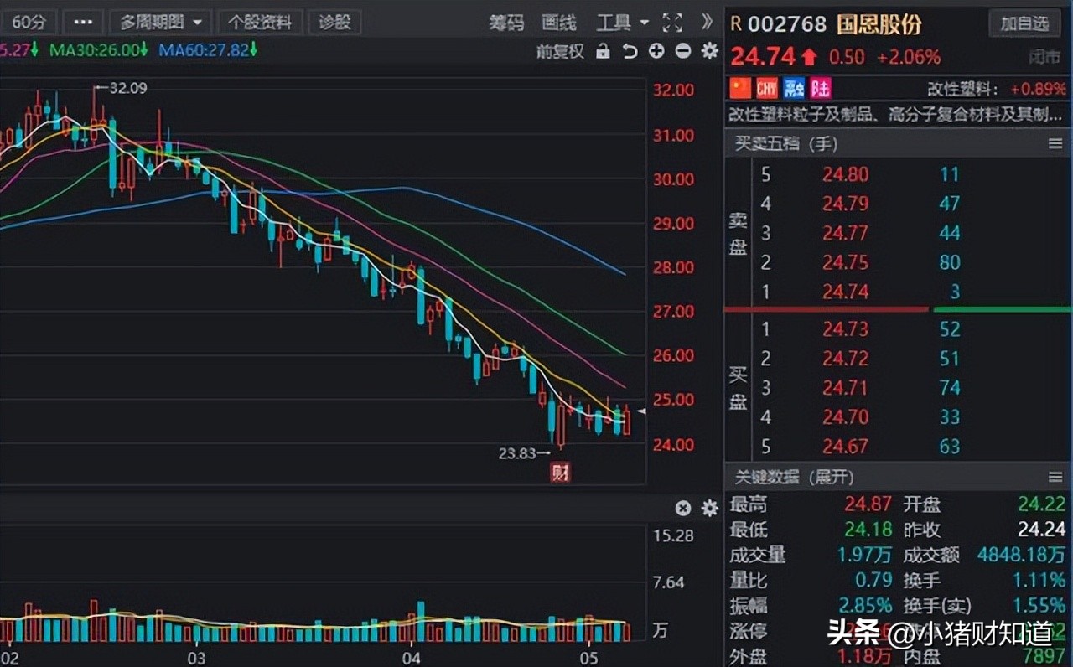Click the undo arrow icon near 前复权
1073x667 pixels.
tap(629, 51)
